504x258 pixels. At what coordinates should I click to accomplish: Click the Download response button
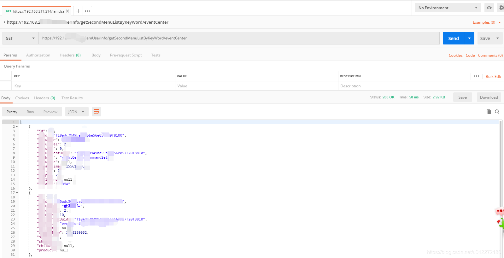point(489,97)
